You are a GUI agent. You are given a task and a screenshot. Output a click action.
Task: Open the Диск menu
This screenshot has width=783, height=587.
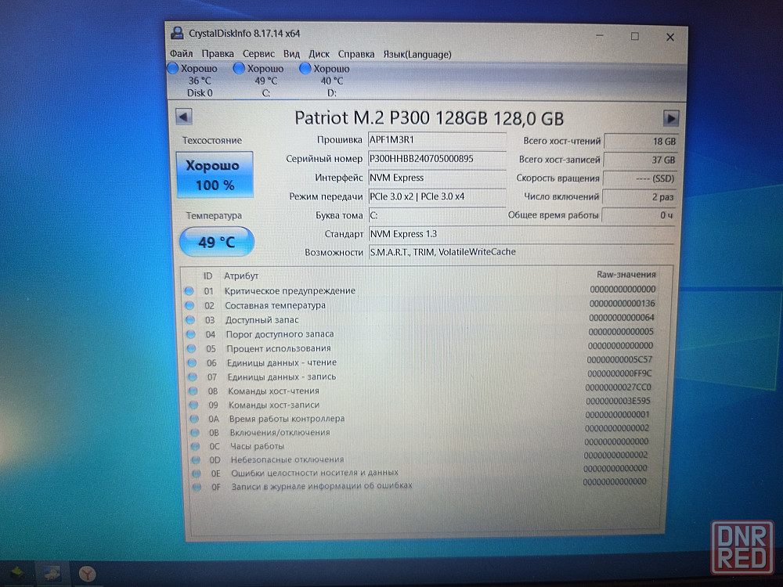(x=319, y=54)
